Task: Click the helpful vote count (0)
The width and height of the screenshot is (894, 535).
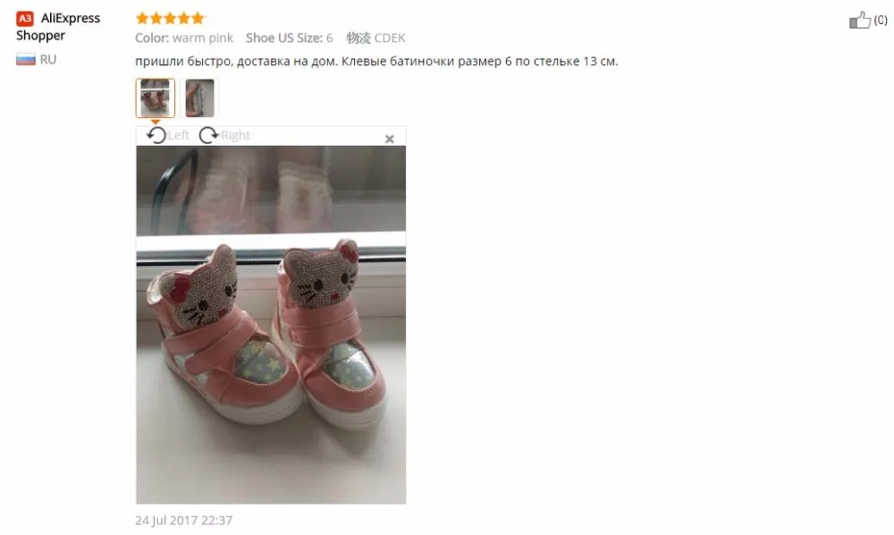Action: coord(881,20)
